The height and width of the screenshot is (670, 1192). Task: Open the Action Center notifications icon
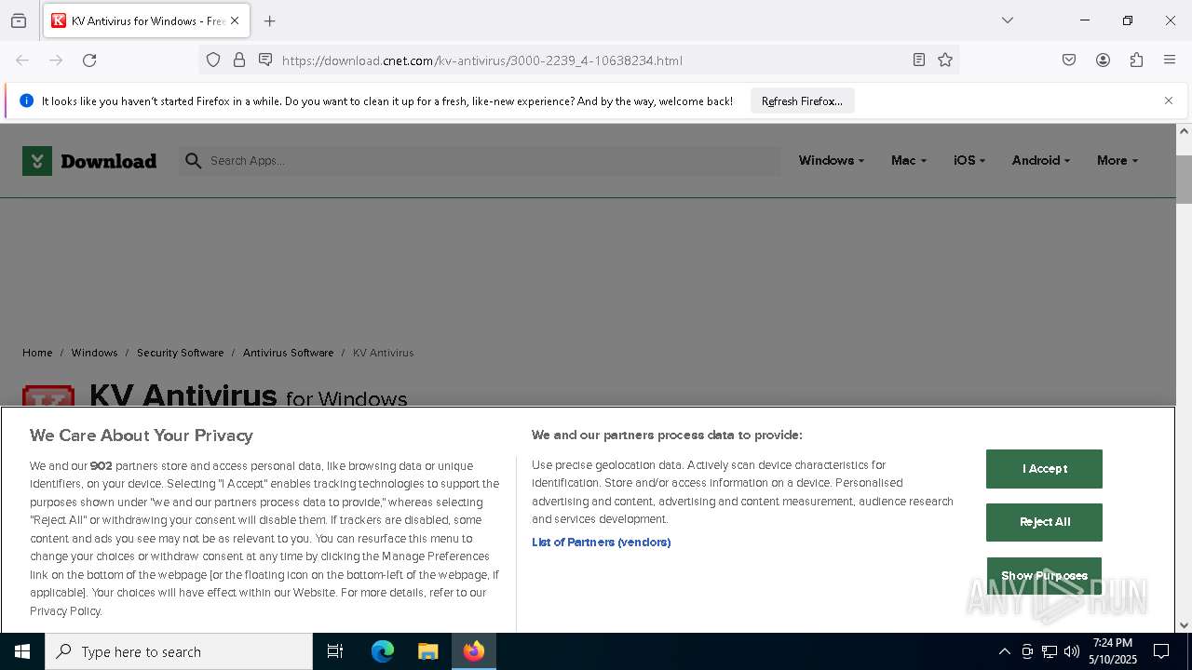1161,651
